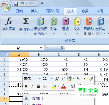This screenshot has width=109, height=105.
Task: Toggle bold in mini toolbar
Action: (x=26, y=86)
